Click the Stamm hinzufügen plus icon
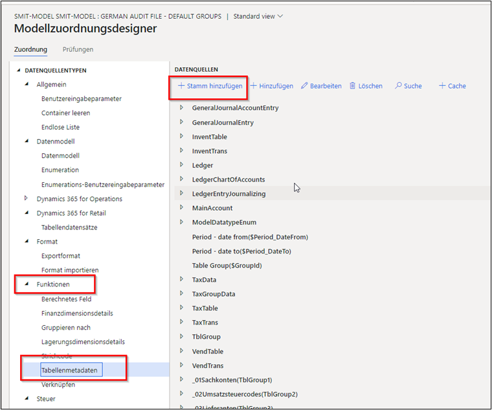Viewport: 492px width, 410px height. click(181, 85)
